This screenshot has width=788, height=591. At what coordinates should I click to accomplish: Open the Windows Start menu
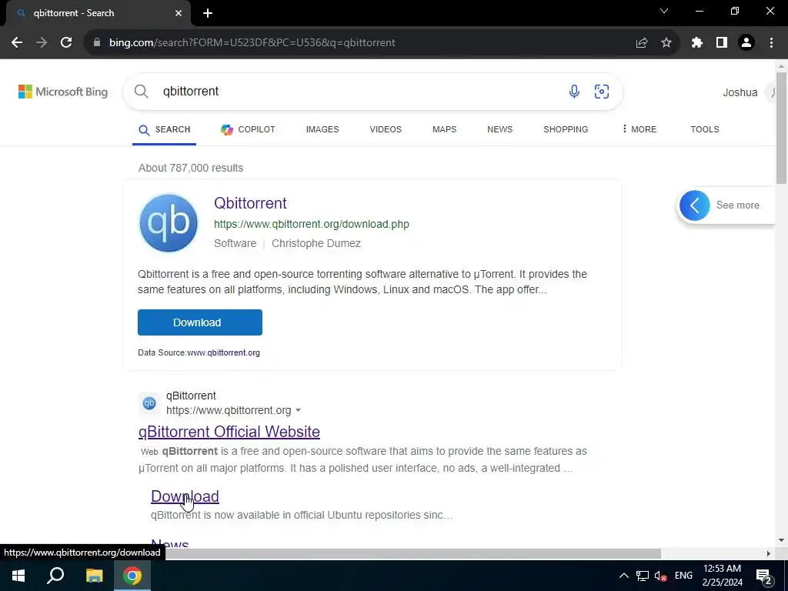18,576
